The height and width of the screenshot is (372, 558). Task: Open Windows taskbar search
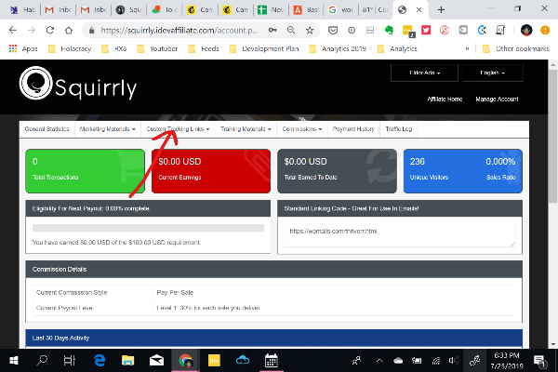point(42,361)
